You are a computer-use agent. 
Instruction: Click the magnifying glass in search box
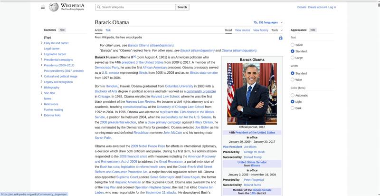click(x=98, y=7)
